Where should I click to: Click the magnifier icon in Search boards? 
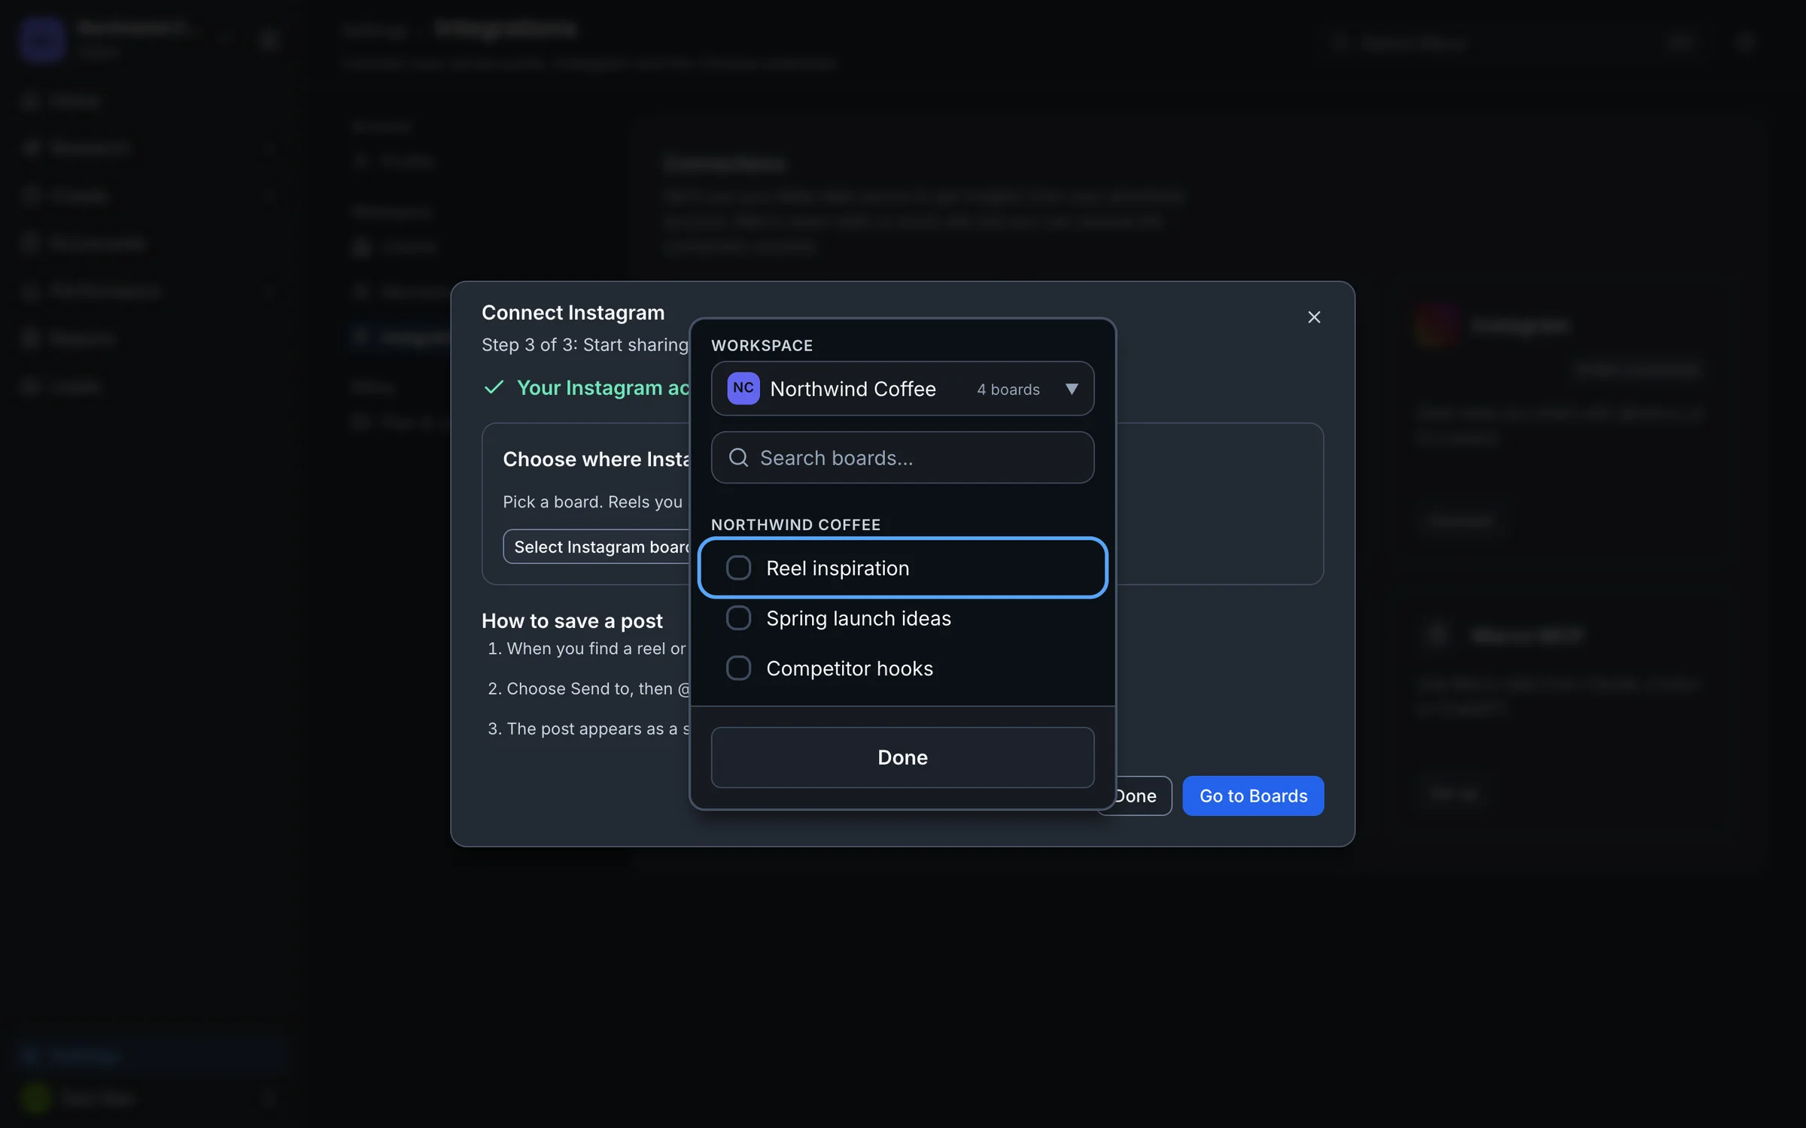739,457
